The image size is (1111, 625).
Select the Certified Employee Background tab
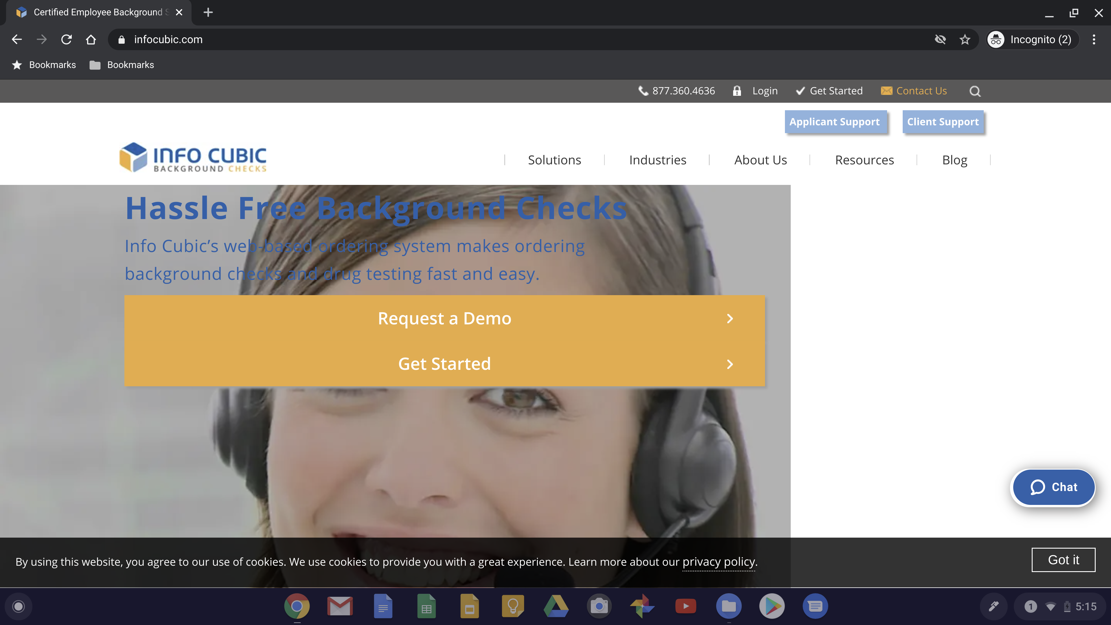tap(99, 12)
